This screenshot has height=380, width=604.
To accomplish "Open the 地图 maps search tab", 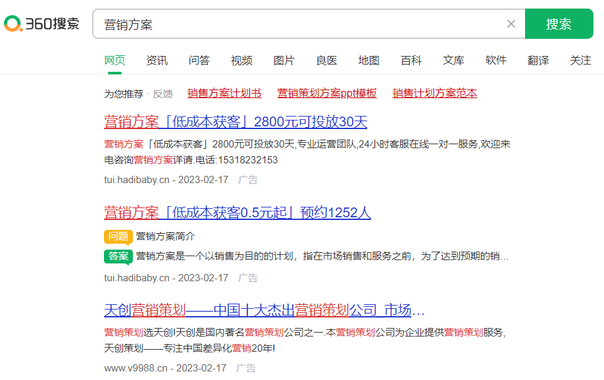I will coord(368,60).
